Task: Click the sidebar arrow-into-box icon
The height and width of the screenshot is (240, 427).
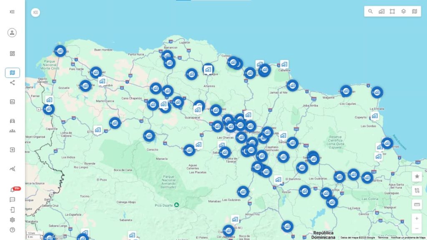Action: coord(12,150)
